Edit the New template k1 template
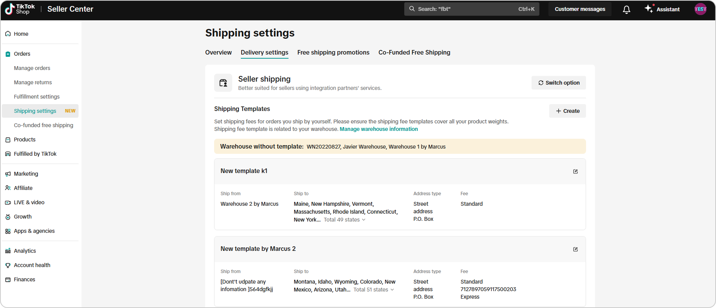The height and width of the screenshot is (308, 716). pyautogui.click(x=575, y=171)
